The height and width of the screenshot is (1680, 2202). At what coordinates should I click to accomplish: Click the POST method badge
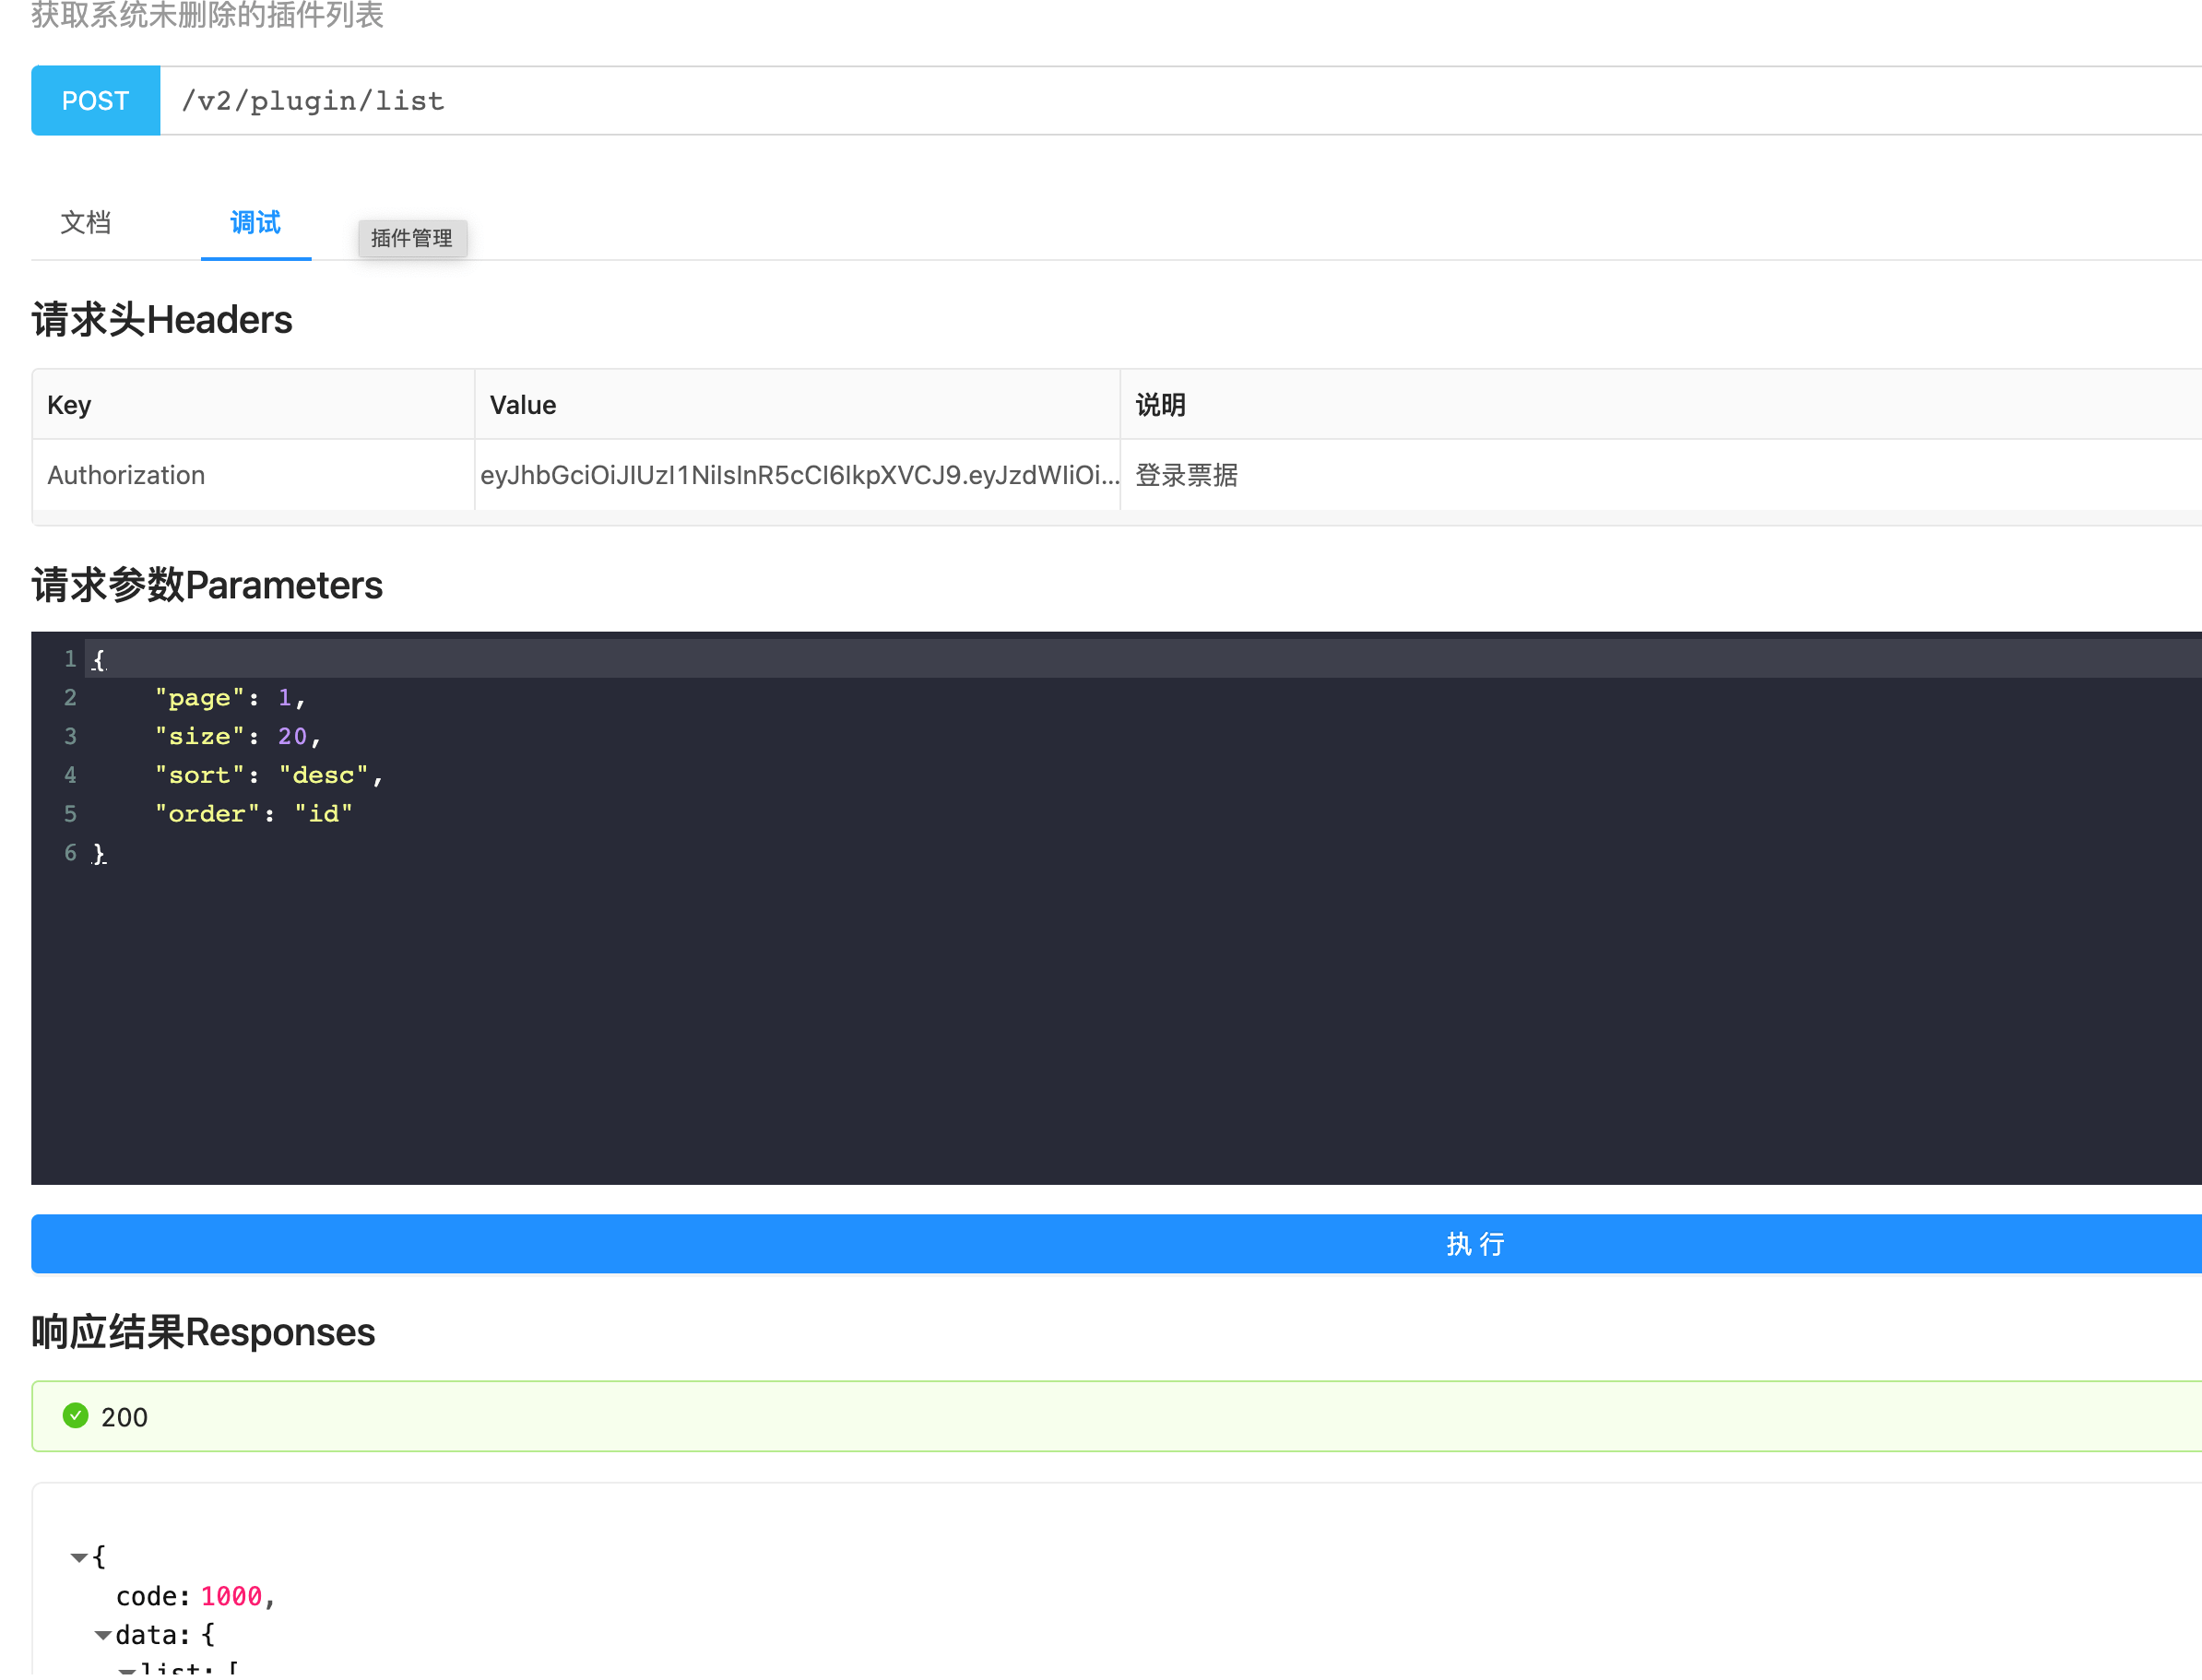tap(96, 101)
